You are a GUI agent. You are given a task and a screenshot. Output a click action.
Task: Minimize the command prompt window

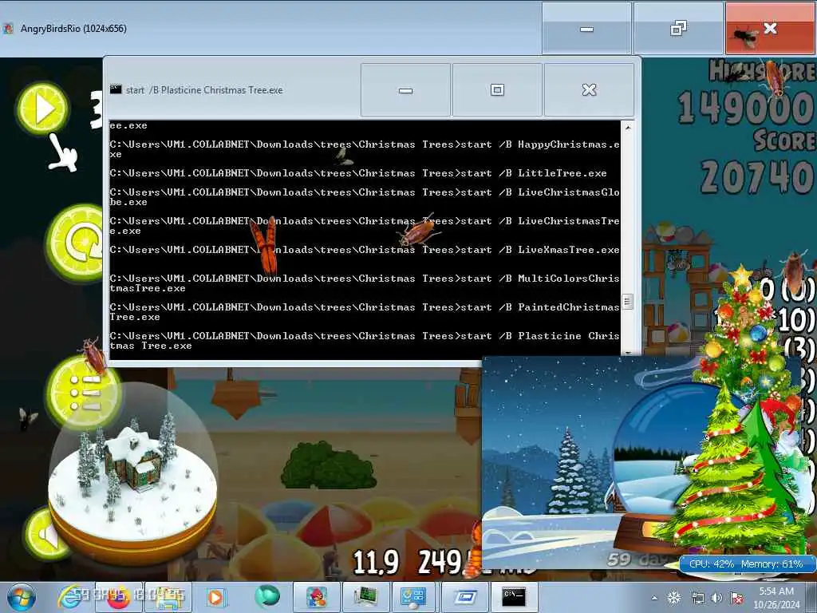(x=405, y=90)
